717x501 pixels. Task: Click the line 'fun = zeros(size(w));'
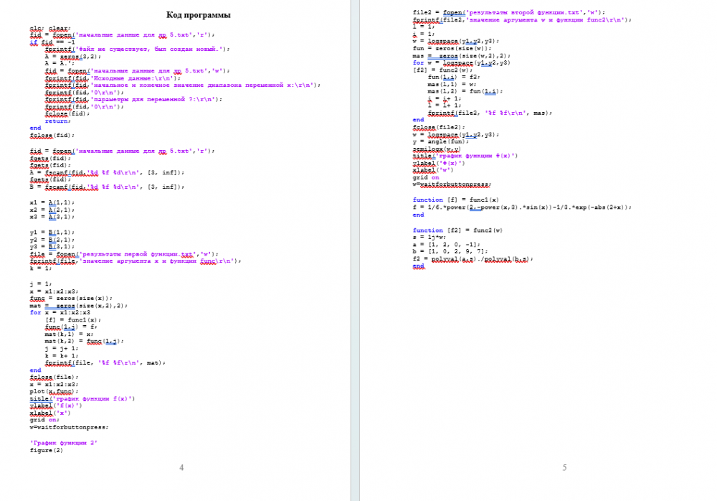[452, 48]
